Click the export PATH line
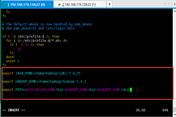Viewport: 176px width, 117px height. pos(66,90)
